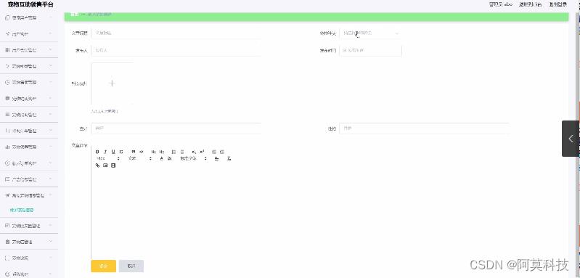
Task: Click the page vertical scrollbar
Action: coord(577,144)
